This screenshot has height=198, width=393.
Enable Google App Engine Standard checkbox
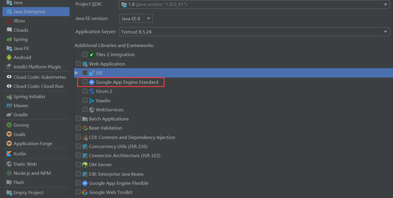point(85,82)
